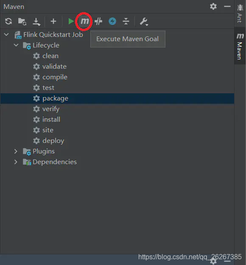The width and height of the screenshot is (246, 265).
Task: Select the clean lifecycle goal
Action: pyautogui.click(x=50, y=56)
